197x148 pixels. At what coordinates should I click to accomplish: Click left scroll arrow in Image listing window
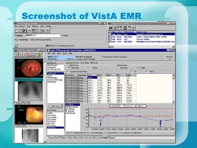pyautogui.click(x=110, y=46)
